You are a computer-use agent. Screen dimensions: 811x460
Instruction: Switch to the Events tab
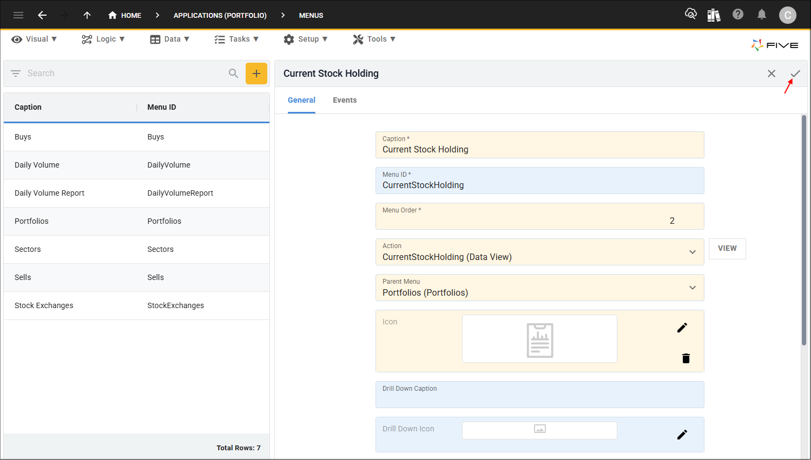pos(345,100)
